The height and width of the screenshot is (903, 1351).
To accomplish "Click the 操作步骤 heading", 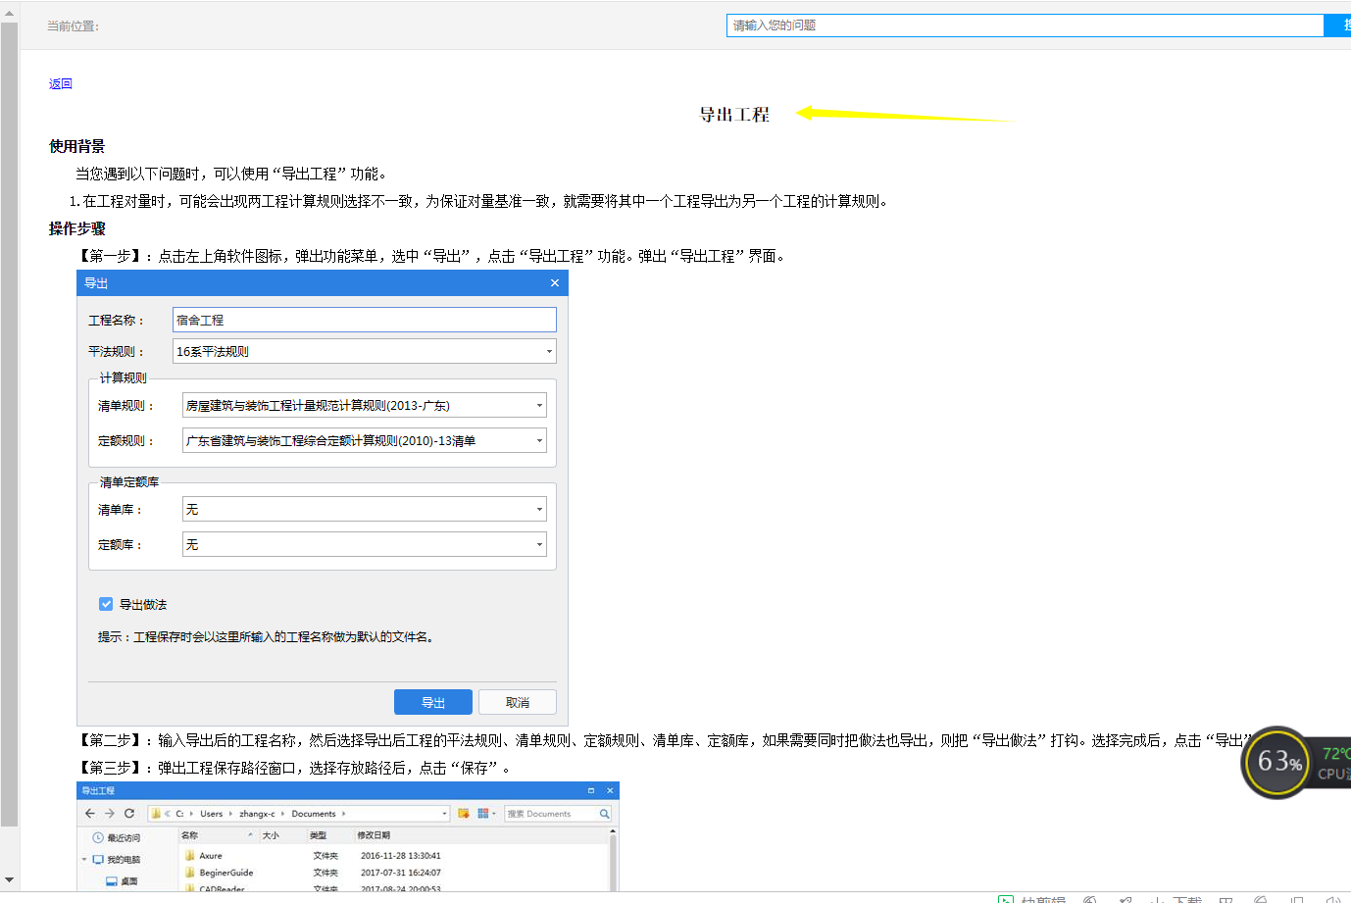I will (76, 228).
